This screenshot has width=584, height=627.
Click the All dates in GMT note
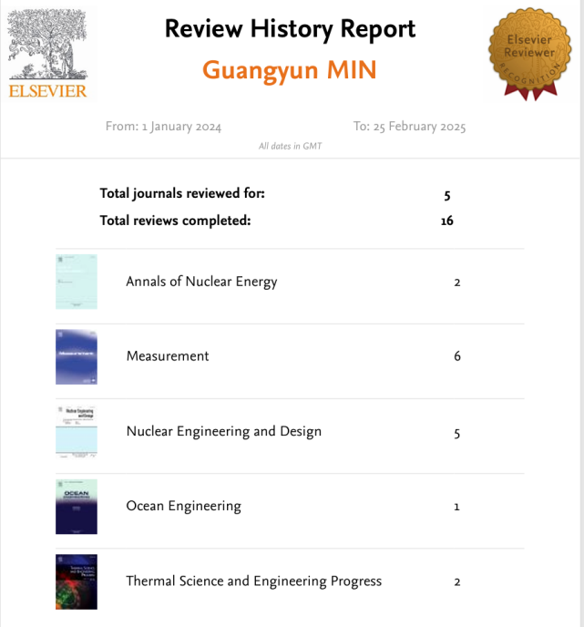click(x=290, y=146)
